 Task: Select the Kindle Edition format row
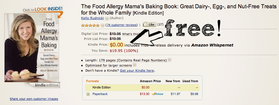click(x=142, y=87)
